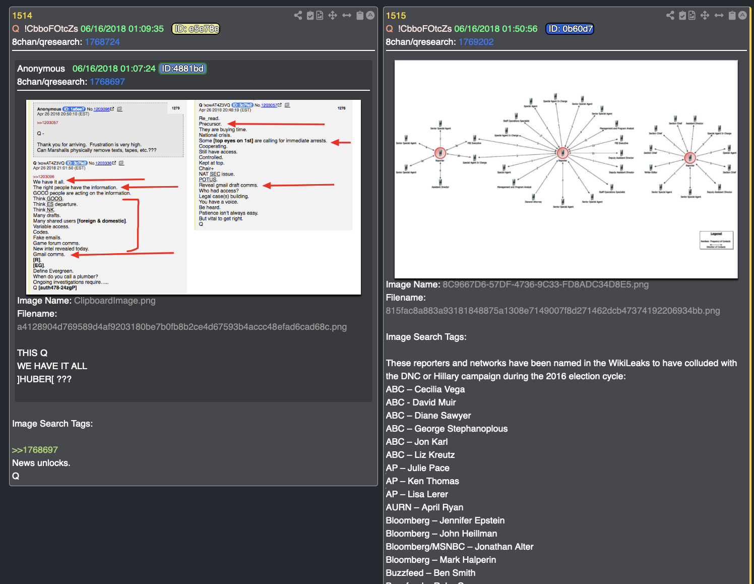The image size is (754, 584).
Task: Open 8chan link 1768724
Action: tap(102, 42)
